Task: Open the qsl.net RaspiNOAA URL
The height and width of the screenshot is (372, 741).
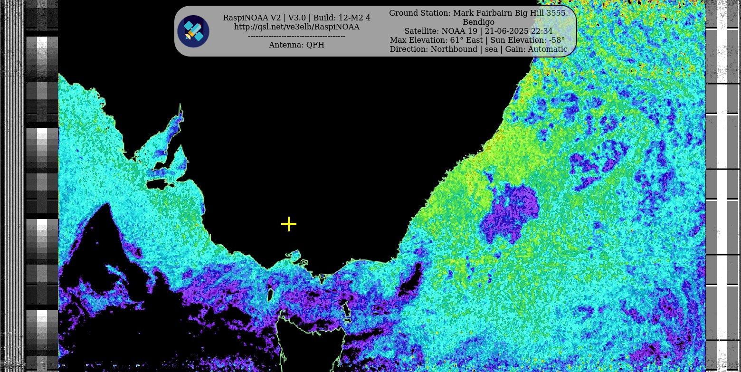Action: click(x=296, y=27)
